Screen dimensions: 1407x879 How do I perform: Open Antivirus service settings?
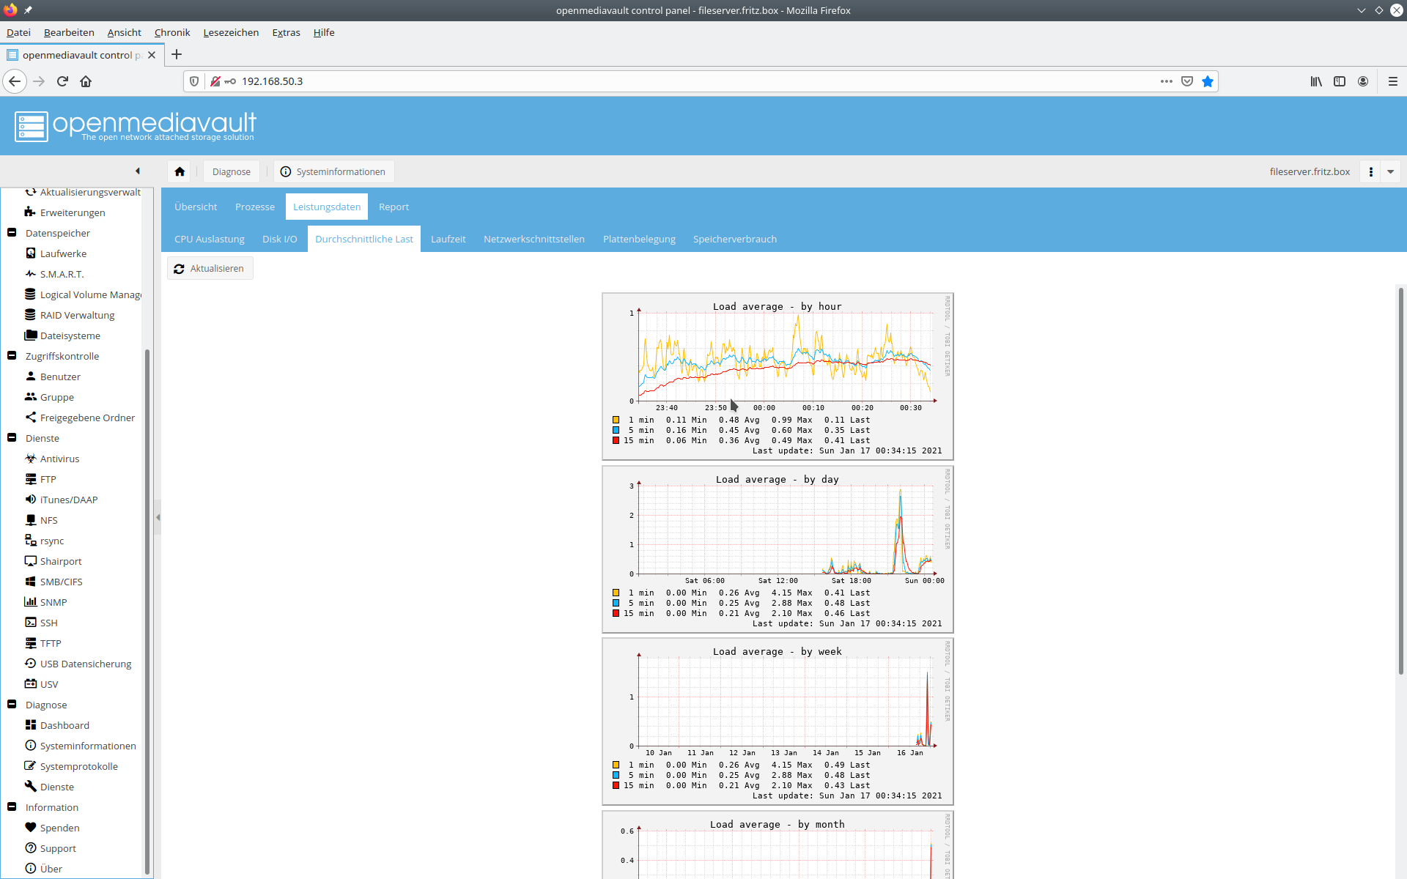59,459
